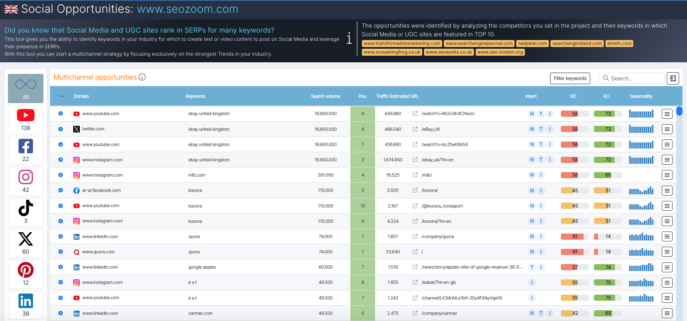This screenshot has height=321, width=687.
Task: Click seasonality chart in google apples row
Action: pyautogui.click(x=641, y=267)
